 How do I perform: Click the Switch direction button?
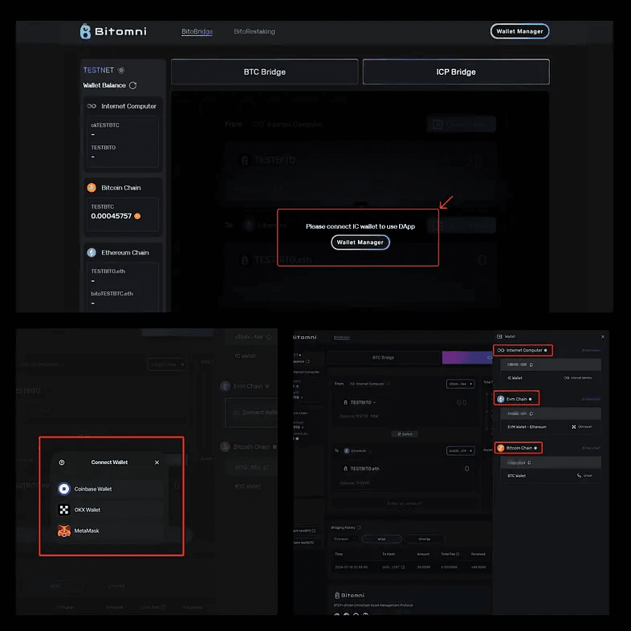click(x=405, y=434)
